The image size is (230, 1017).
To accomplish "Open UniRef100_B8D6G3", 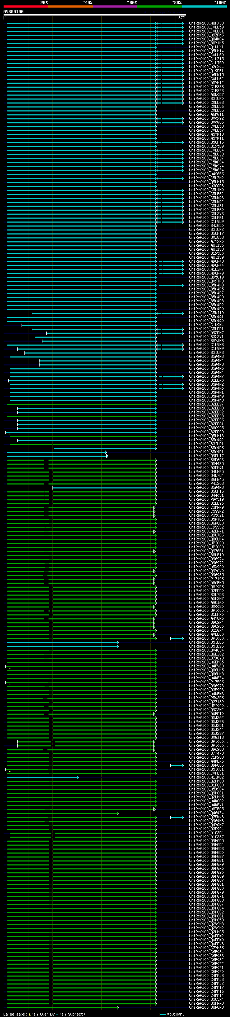I will [206, 460].
